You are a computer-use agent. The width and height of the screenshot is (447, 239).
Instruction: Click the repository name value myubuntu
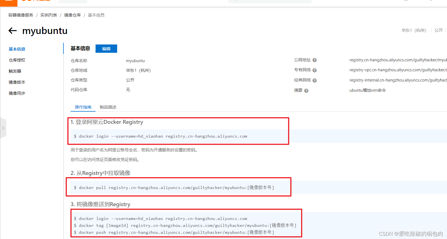click(135, 61)
